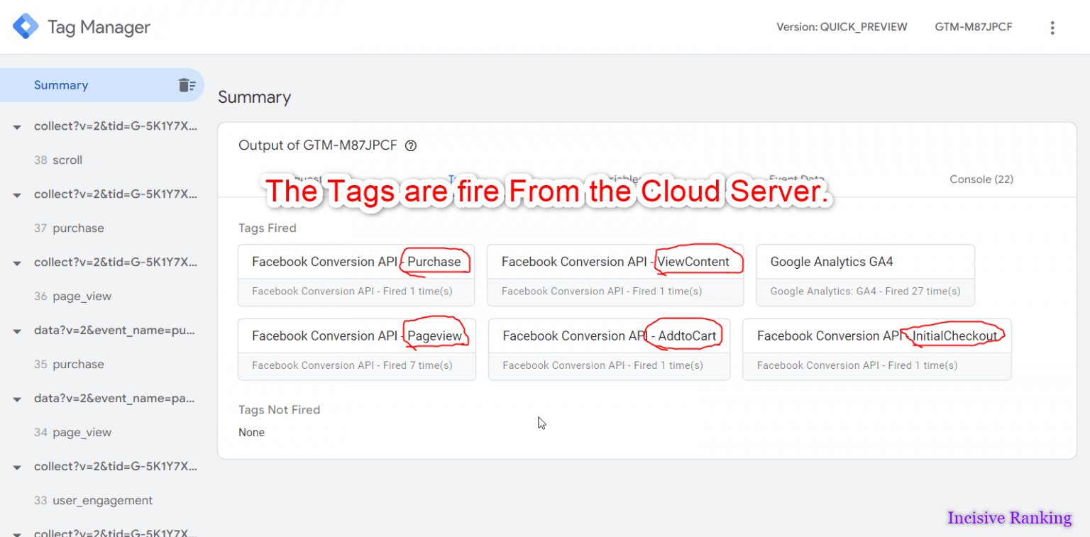The image size is (1090, 537).
Task: Collapse the collect request above 33 user_engagement
Action: tap(17, 467)
